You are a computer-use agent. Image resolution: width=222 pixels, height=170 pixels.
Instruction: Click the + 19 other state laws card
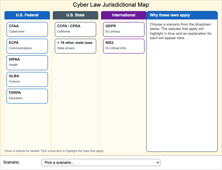pos(75,46)
